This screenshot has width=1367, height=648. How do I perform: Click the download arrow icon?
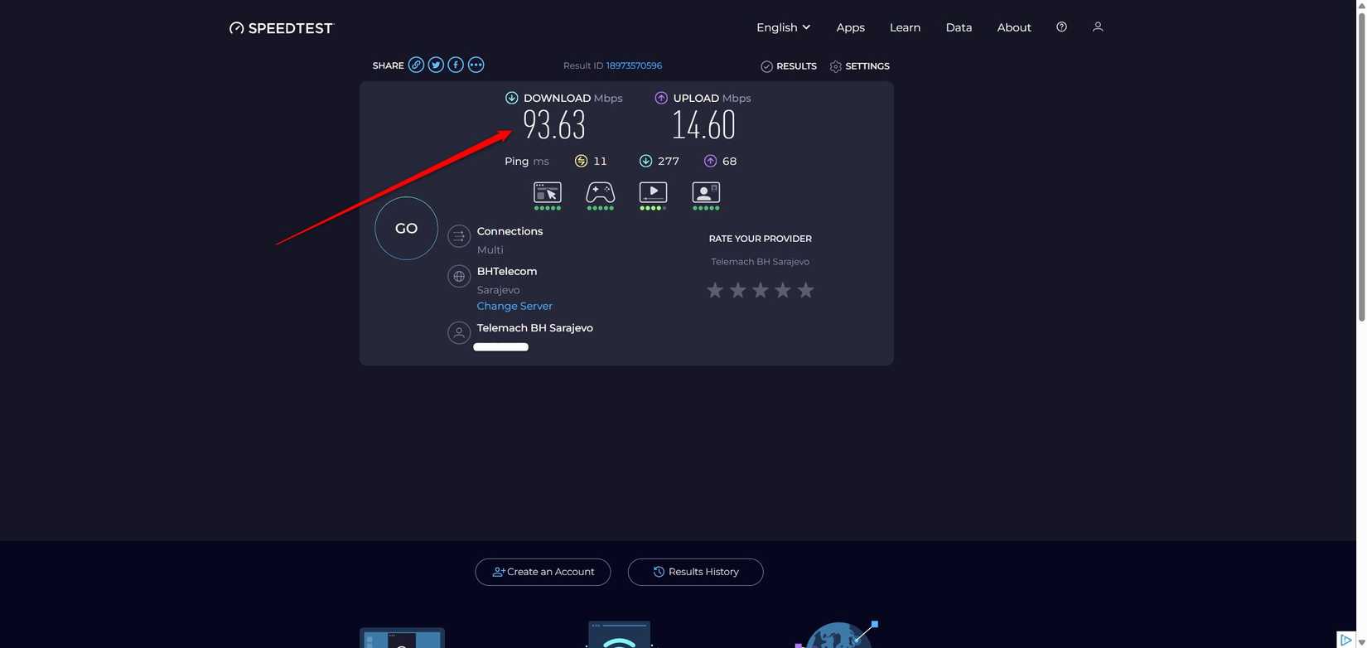click(512, 98)
